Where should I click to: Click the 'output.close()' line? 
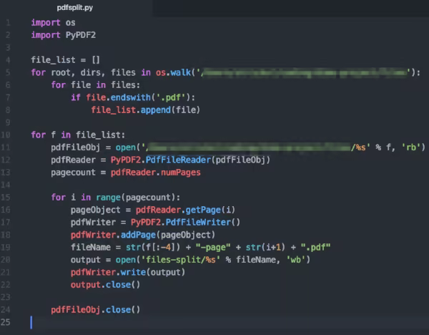(105, 284)
